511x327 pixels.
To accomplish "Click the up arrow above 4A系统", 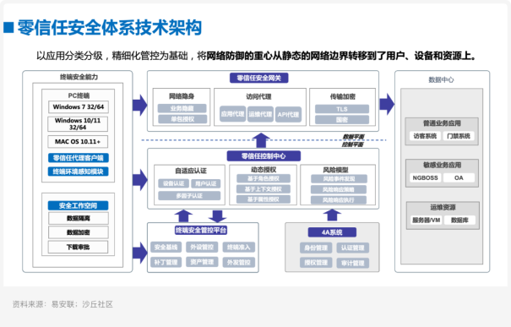I will click(x=332, y=215).
